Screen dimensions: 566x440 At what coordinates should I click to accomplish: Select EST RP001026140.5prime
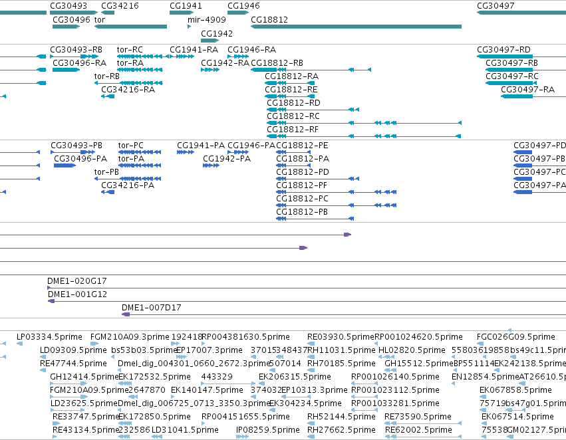click(x=395, y=377)
